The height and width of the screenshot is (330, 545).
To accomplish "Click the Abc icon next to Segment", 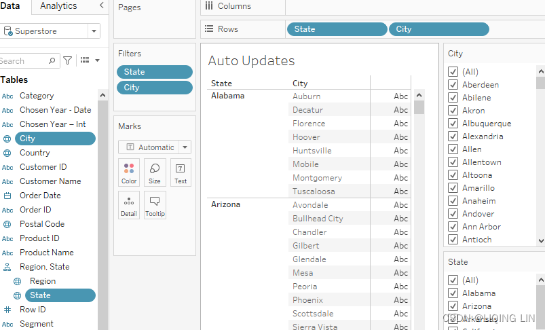I will pyautogui.click(x=7, y=324).
